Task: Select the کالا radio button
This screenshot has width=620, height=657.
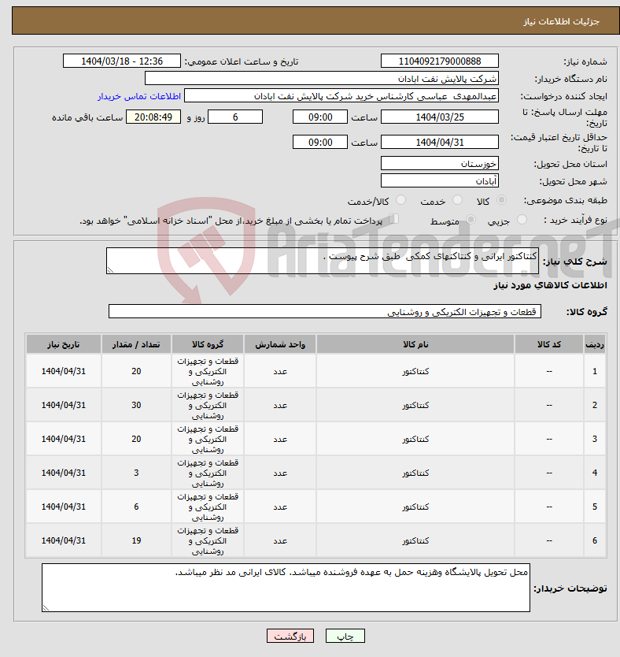Action: (x=501, y=200)
